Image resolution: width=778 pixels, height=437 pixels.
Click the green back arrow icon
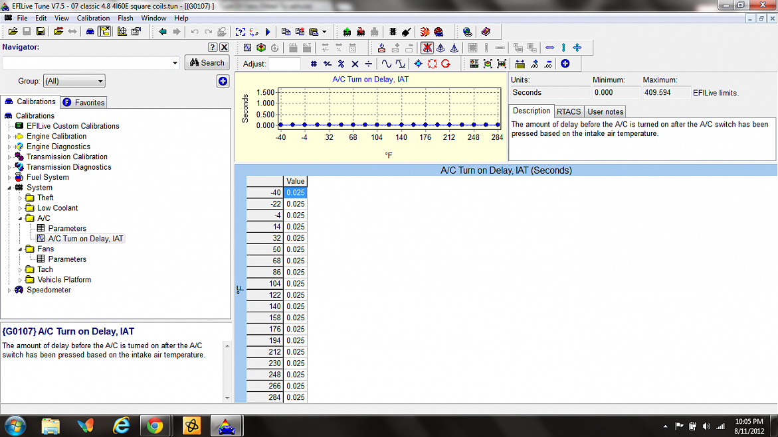click(x=163, y=32)
